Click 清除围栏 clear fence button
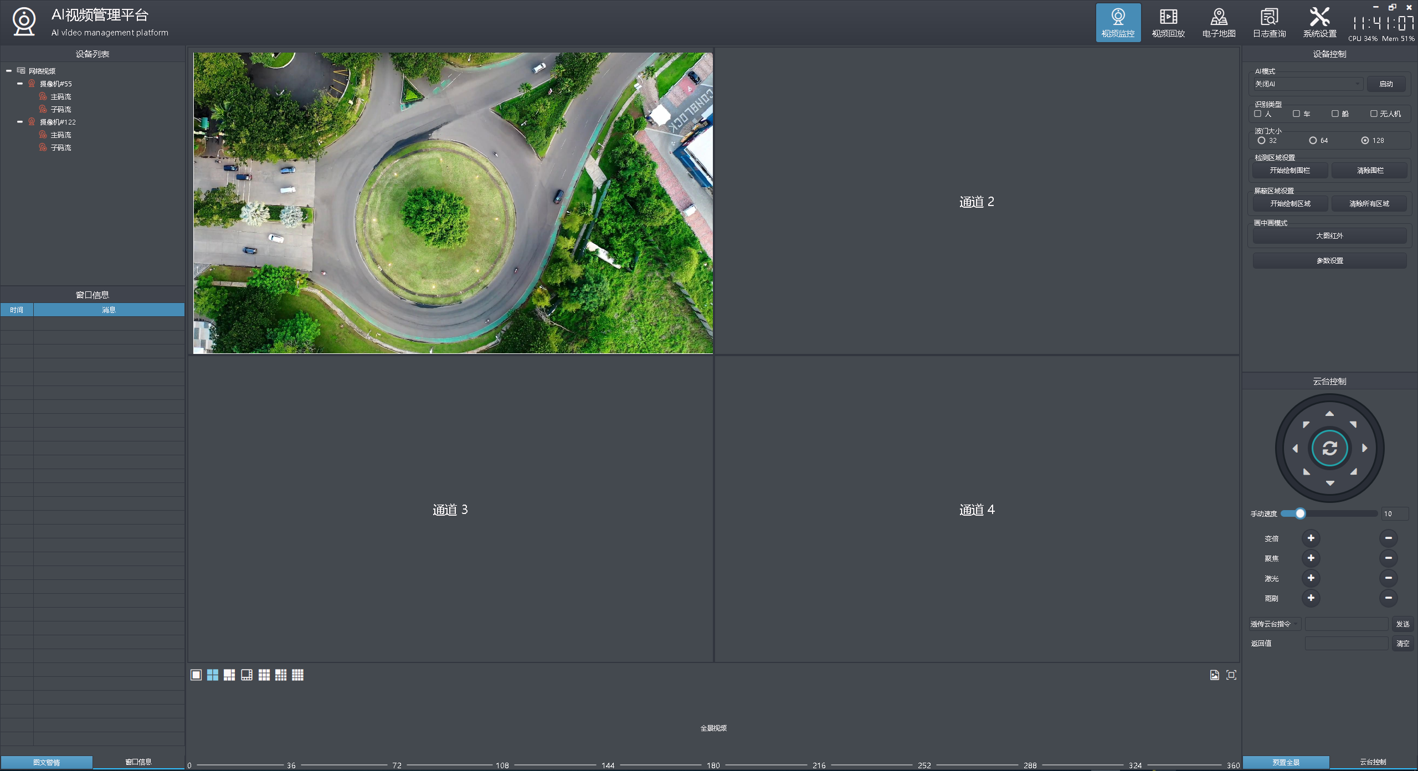This screenshot has width=1418, height=771. click(x=1370, y=171)
